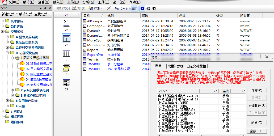Expand 2.后台交易模块范例 node
This screenshot has width=274, height=136.
point(12,90)
